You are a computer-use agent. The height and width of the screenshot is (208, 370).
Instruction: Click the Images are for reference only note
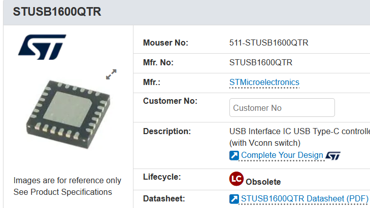click(x=68, y=180)
